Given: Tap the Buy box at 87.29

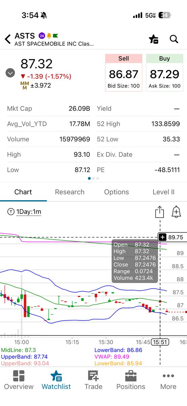Looking at the screenshot, I should [164, 72].
